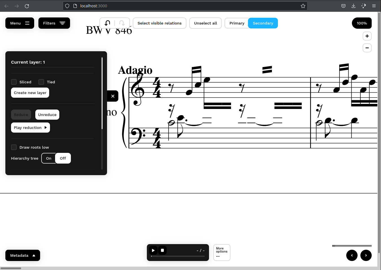The height and width of the screenshot is (270, 381).
Task: Open More options menu
Action: 222,253
